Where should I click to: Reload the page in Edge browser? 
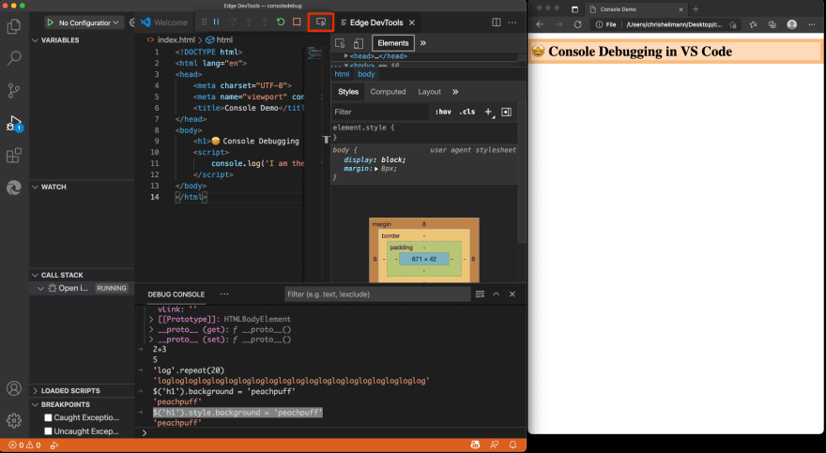[x=578, y=24]
